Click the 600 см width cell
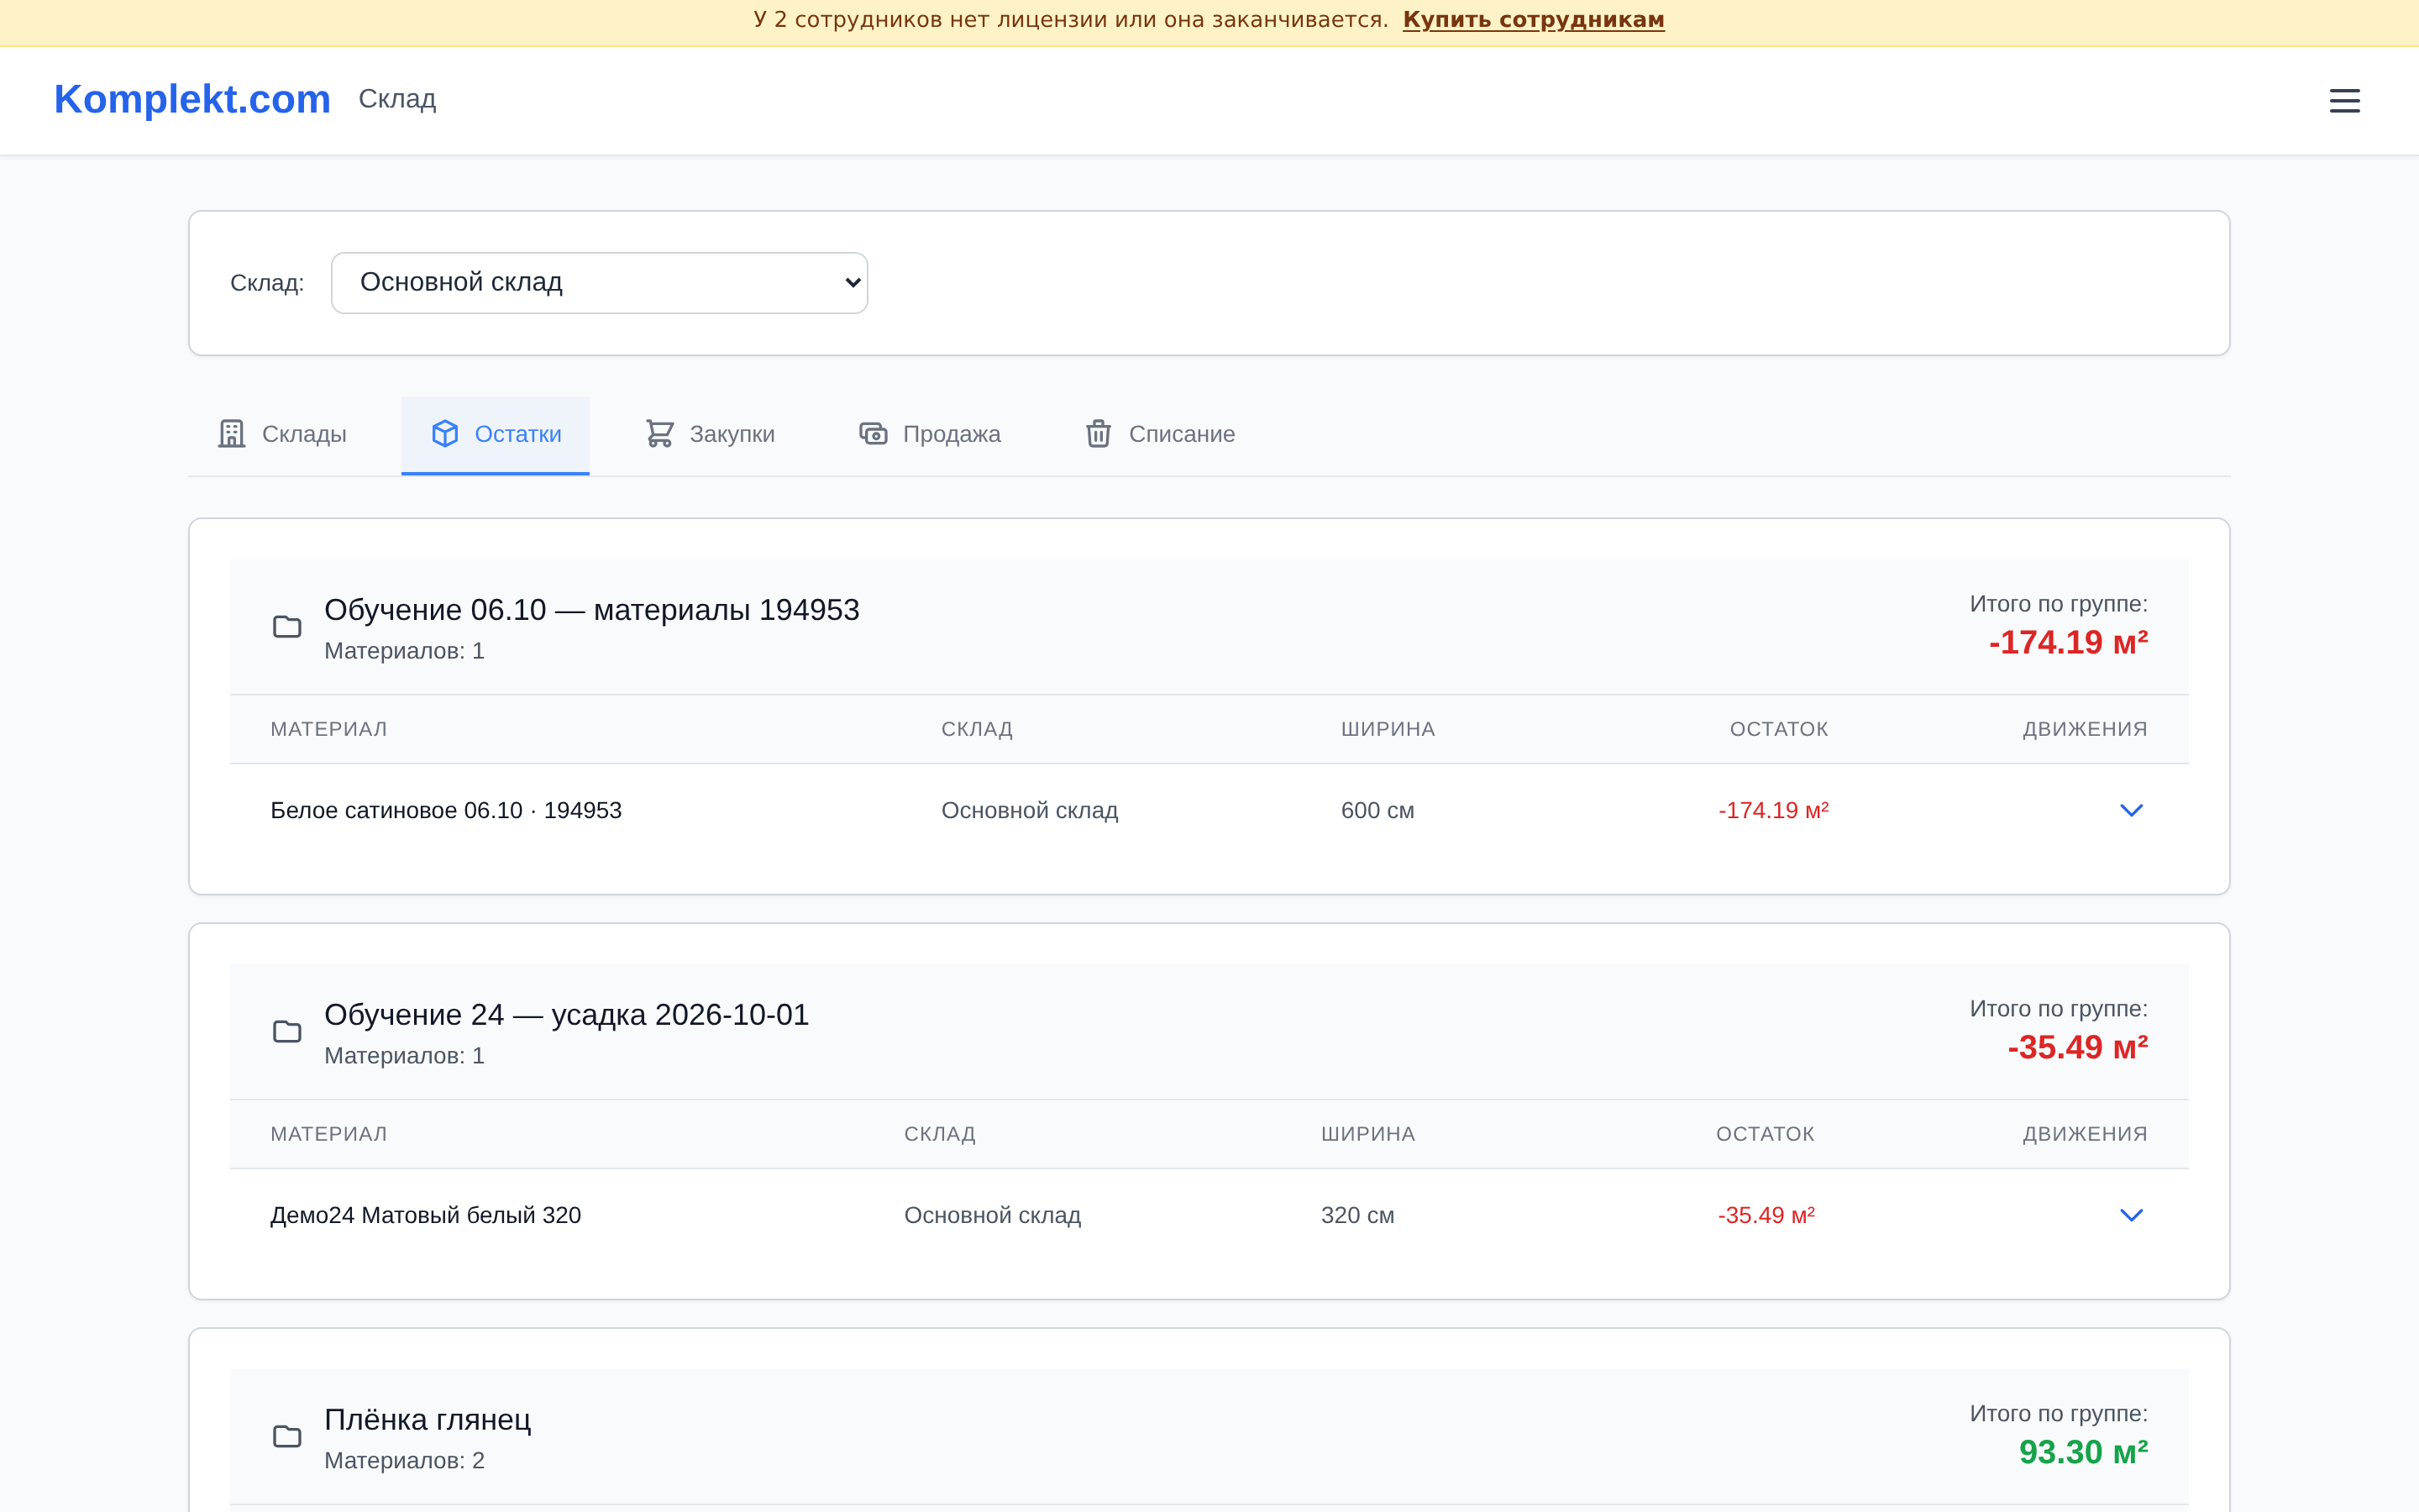Image resolution: width=2419 pixels, height=1512 pixels. (1377, 810)
